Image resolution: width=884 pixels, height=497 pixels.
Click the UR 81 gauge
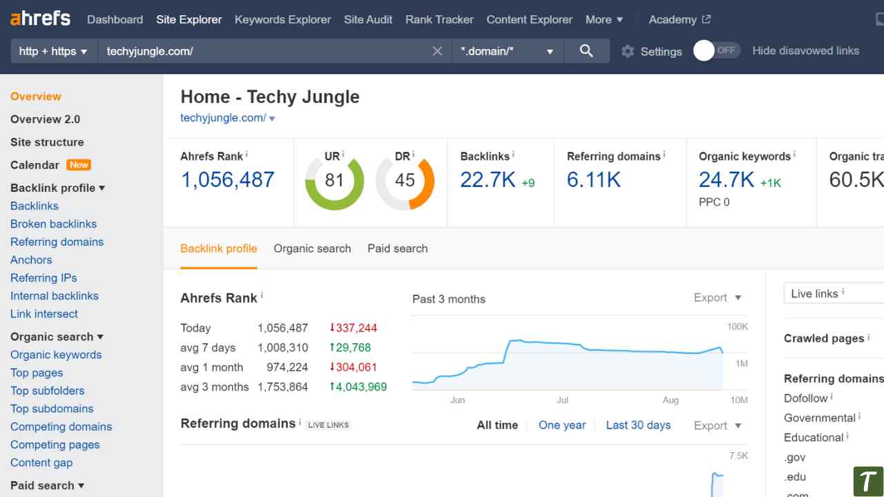(334, 181)
